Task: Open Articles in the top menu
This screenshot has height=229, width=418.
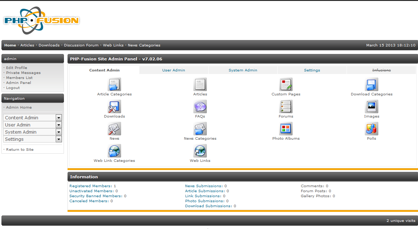Action: coord(27,45)
